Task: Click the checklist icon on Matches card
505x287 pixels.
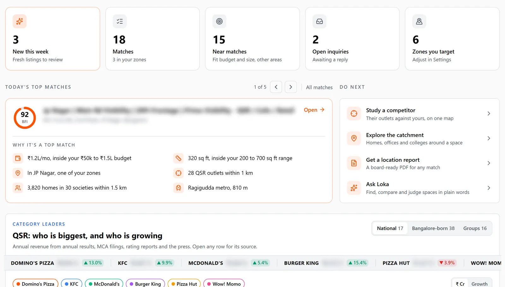Action: [120, 21]
